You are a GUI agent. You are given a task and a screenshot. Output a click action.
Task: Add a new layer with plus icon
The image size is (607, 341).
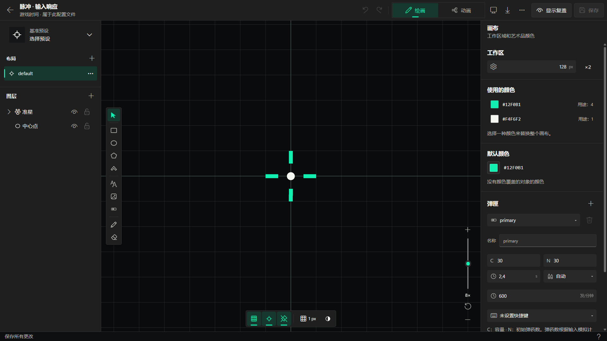point(91,96)
